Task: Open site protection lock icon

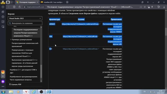Action: point(148,7)
